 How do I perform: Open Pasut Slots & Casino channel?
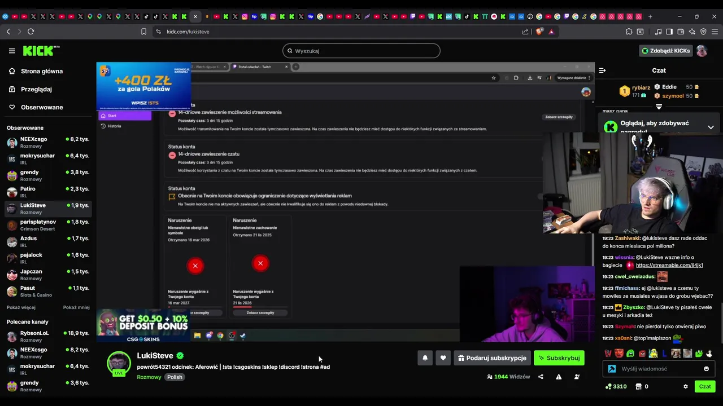pos(48,291)
